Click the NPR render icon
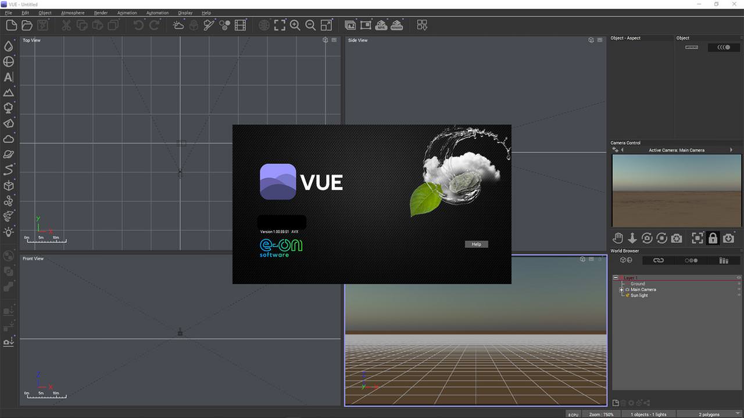 [382, 25]
